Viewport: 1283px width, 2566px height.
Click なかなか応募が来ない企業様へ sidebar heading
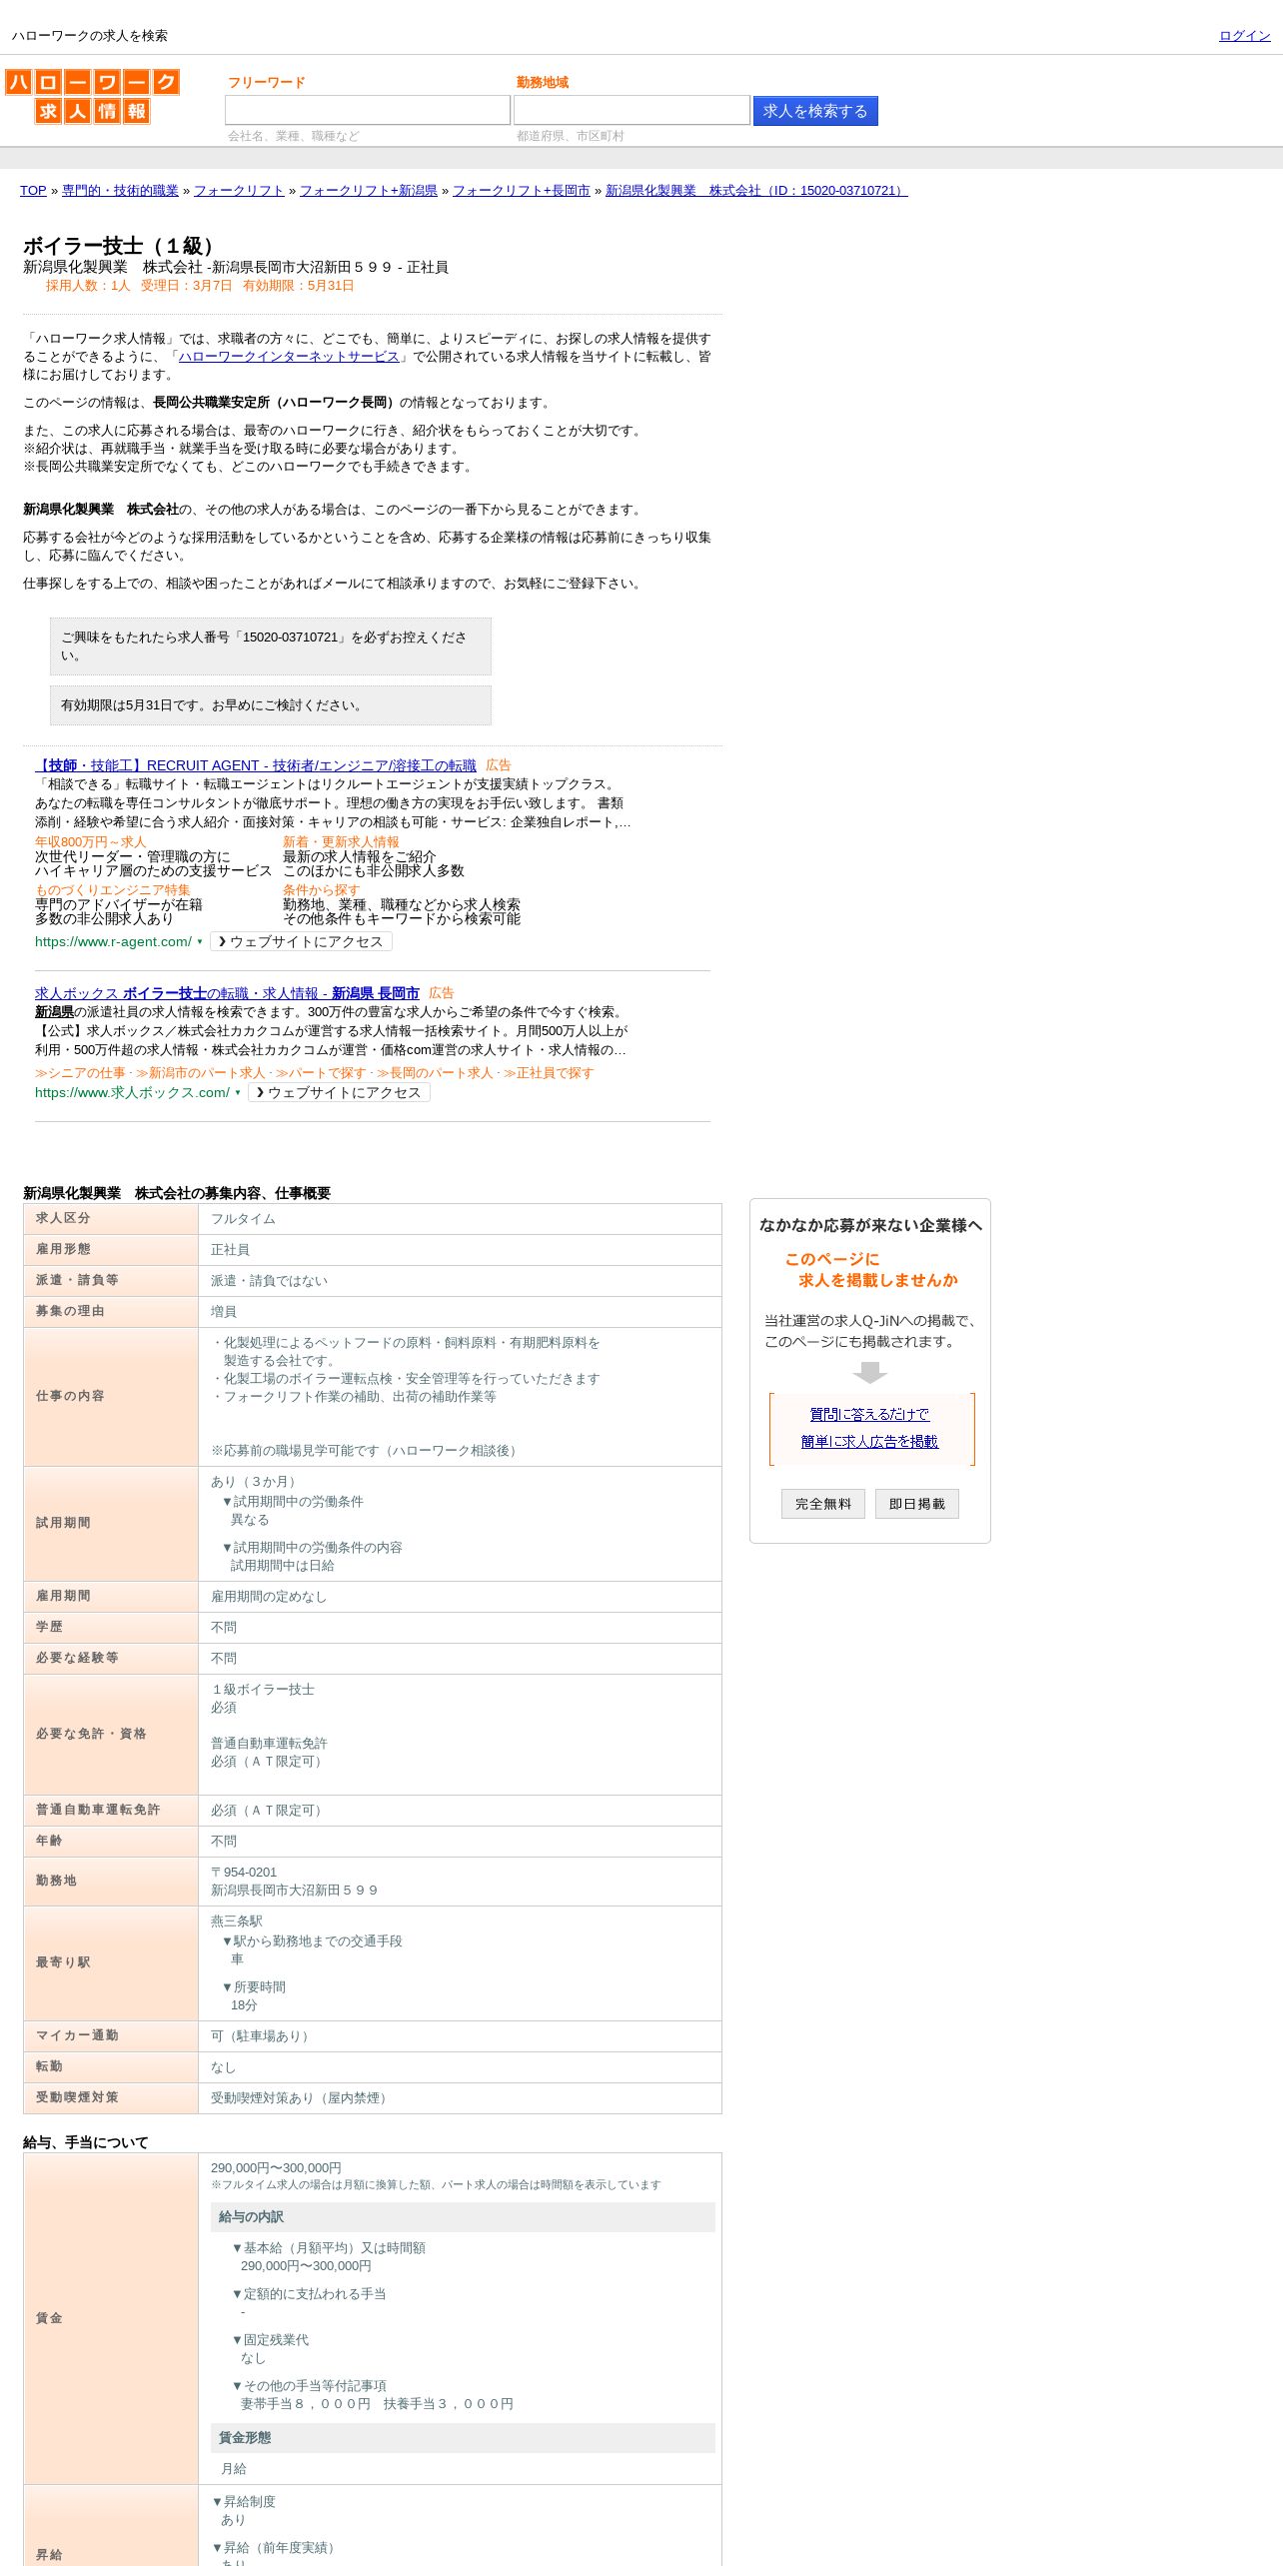870,1225
